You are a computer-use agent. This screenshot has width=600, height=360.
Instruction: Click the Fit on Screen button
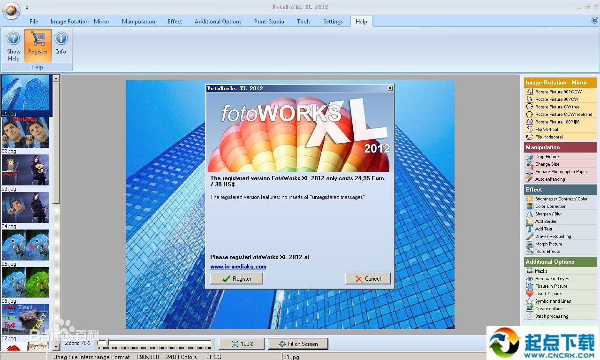click(x=298, y=344)
